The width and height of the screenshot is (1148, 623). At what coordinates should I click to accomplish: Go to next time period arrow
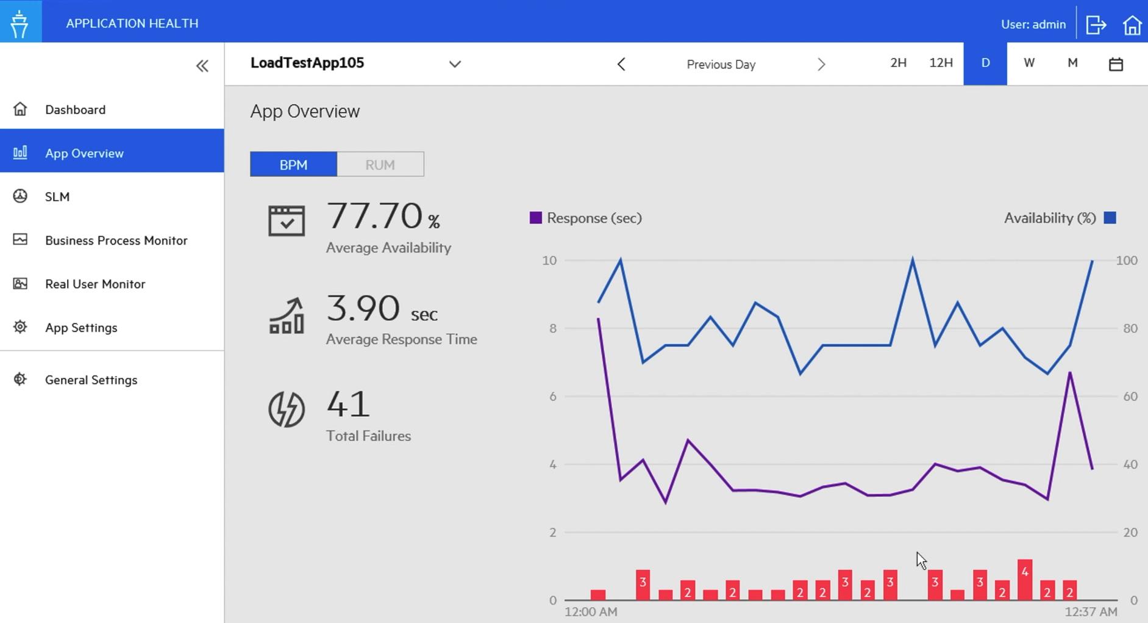(x=821, y=65)
